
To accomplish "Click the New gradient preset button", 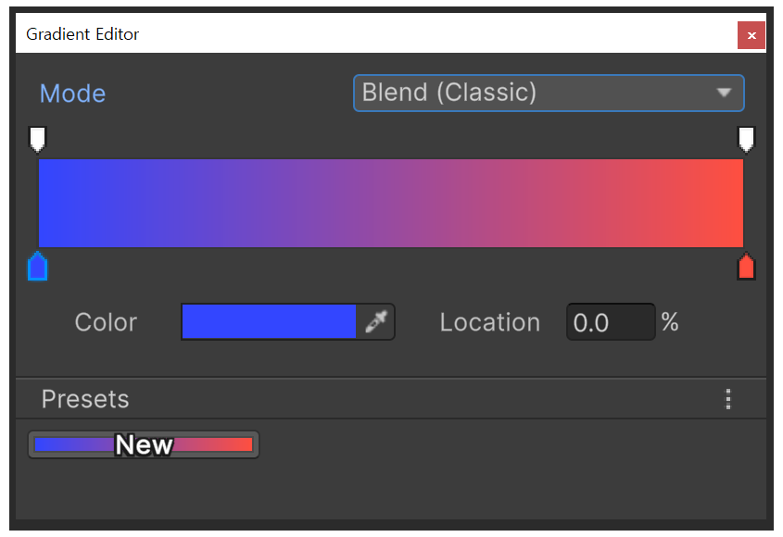I will [x=144, y=444].
